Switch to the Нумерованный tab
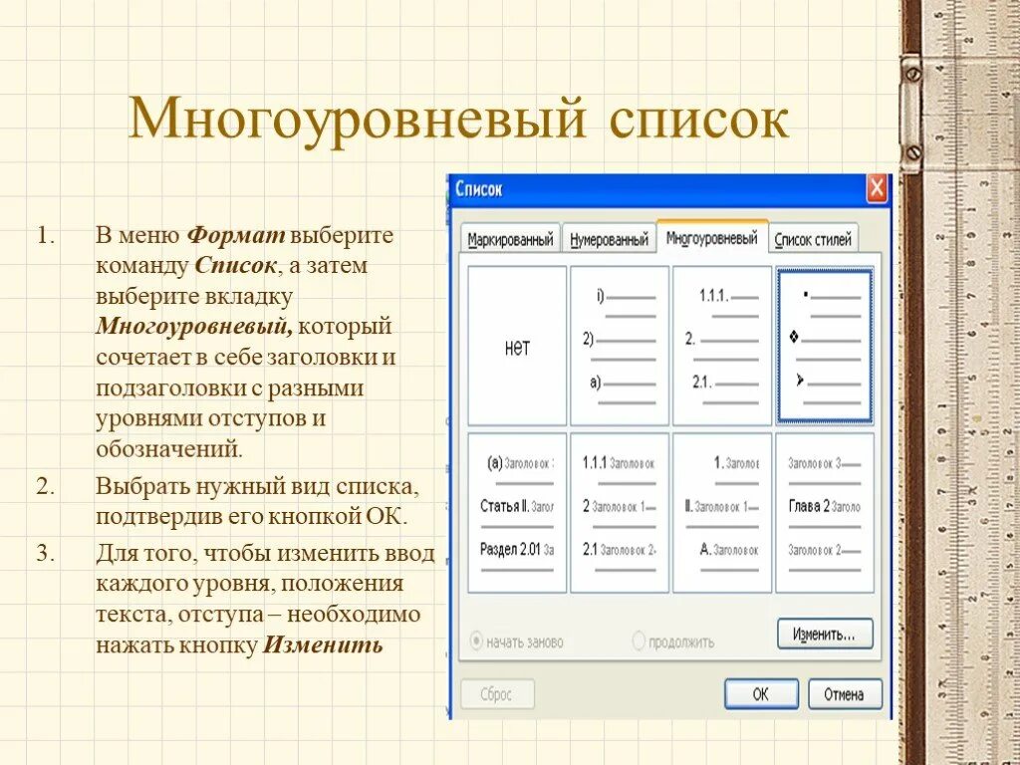The width and height of the screenshot is (1020, 765). point(609,239)
